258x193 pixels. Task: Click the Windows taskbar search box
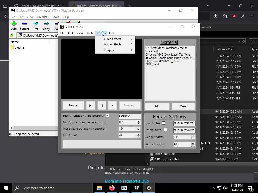(52, 188)
